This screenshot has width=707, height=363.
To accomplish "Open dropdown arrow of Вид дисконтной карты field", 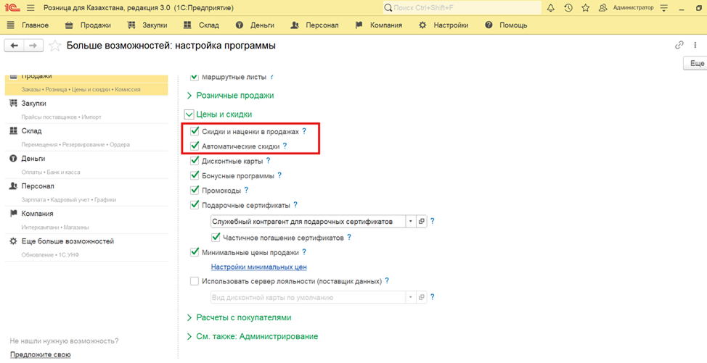I will [410, 297].
